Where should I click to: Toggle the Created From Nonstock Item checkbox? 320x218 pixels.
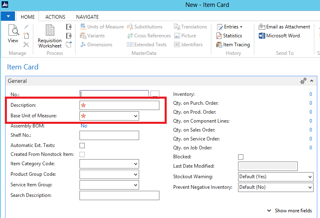pyautogui.click(x=82, y=154)
